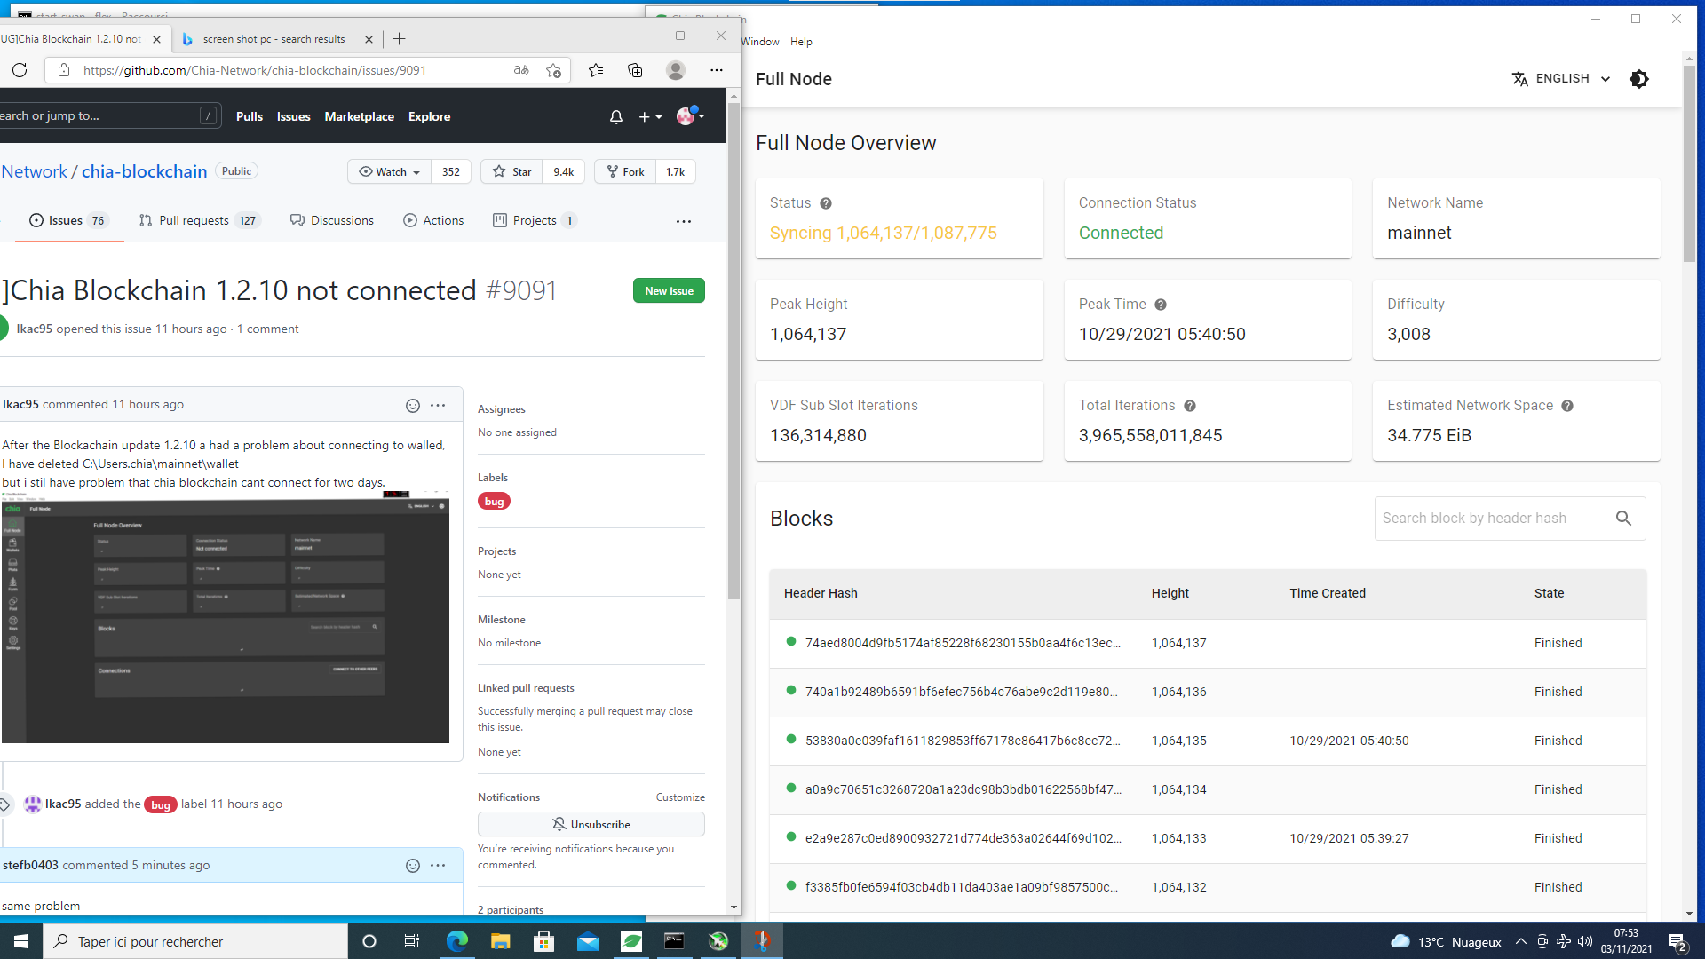Click Unsubscribe from issue notifications
This screenshot has width=1705, height=959.
pos(591,825)
